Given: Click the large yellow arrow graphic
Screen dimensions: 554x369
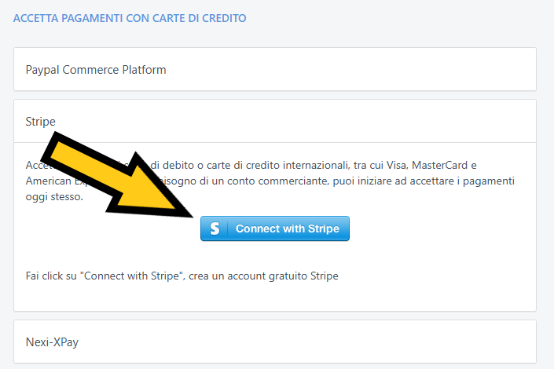Looking at the screenshot, I should pyautogui.click(x=126, y=173).
